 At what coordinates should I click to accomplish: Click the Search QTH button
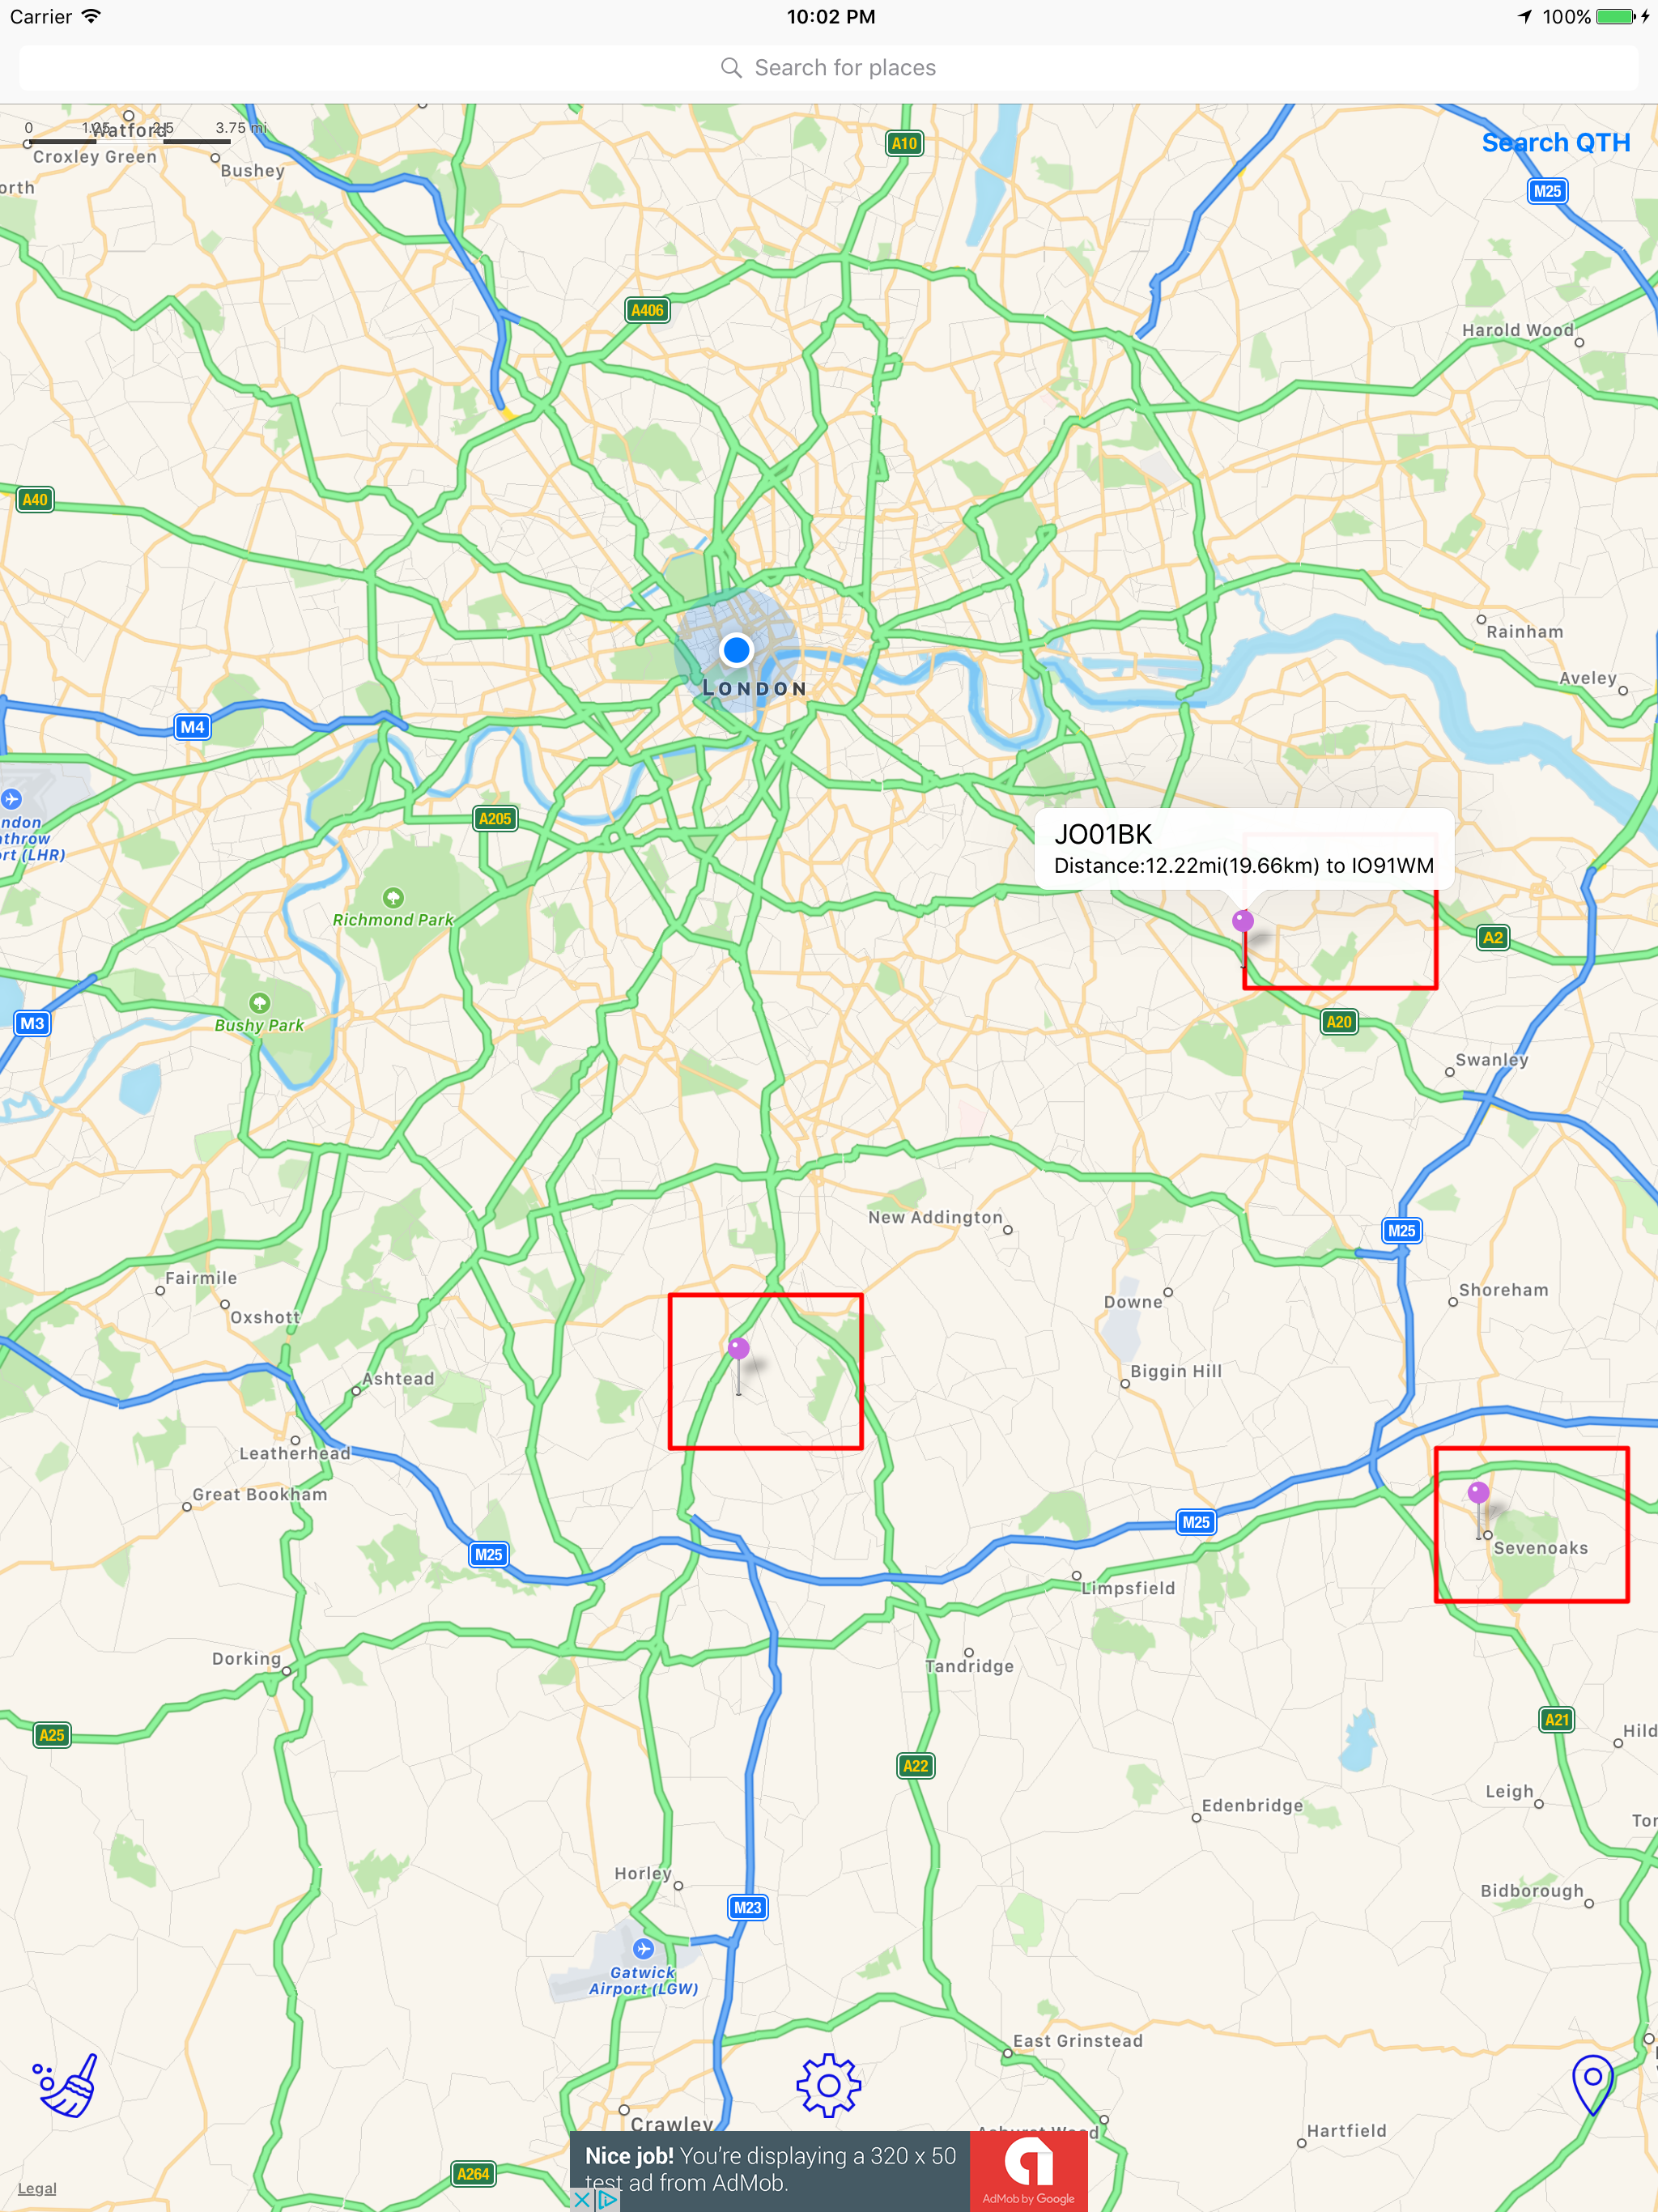click(x=1555, y=142)
